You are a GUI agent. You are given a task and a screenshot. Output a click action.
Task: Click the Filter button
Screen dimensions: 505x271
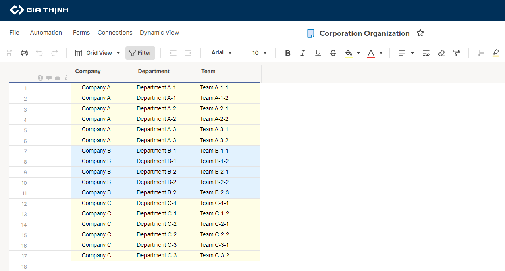(x=140, y=53)
